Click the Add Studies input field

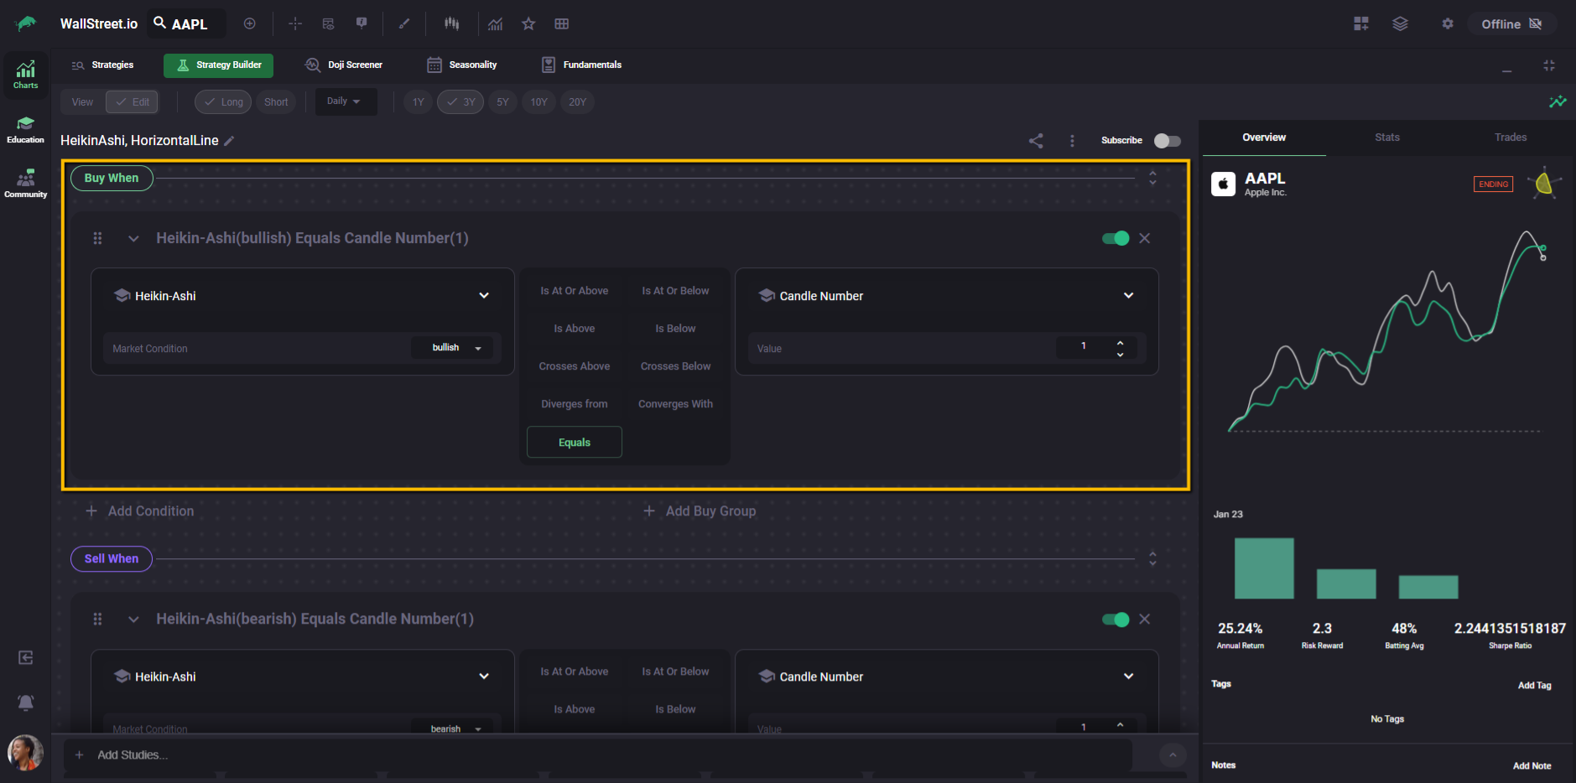[x=587, y=755]
